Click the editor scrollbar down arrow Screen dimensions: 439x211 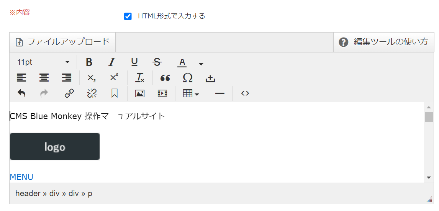[429, 177]
